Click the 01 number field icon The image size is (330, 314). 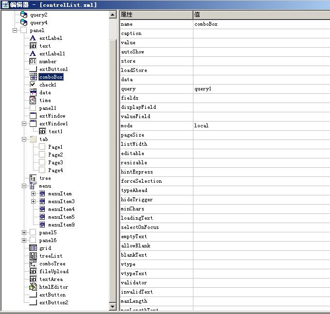click(x=33, y=61)
